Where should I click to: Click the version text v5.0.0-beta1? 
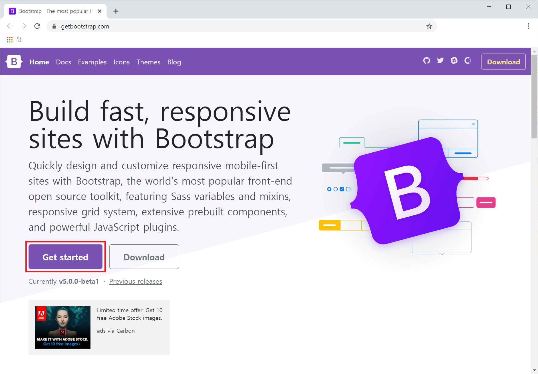[x=79, y=281]
